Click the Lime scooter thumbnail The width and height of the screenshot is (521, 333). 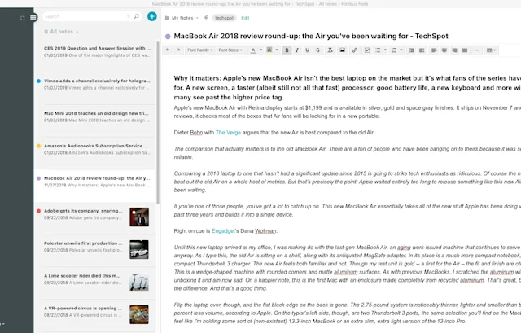139,283
